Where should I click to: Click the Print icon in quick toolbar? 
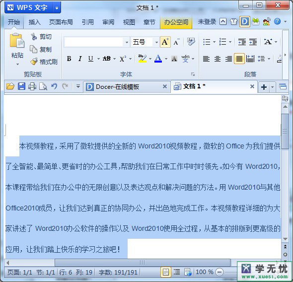click(32, 86)
